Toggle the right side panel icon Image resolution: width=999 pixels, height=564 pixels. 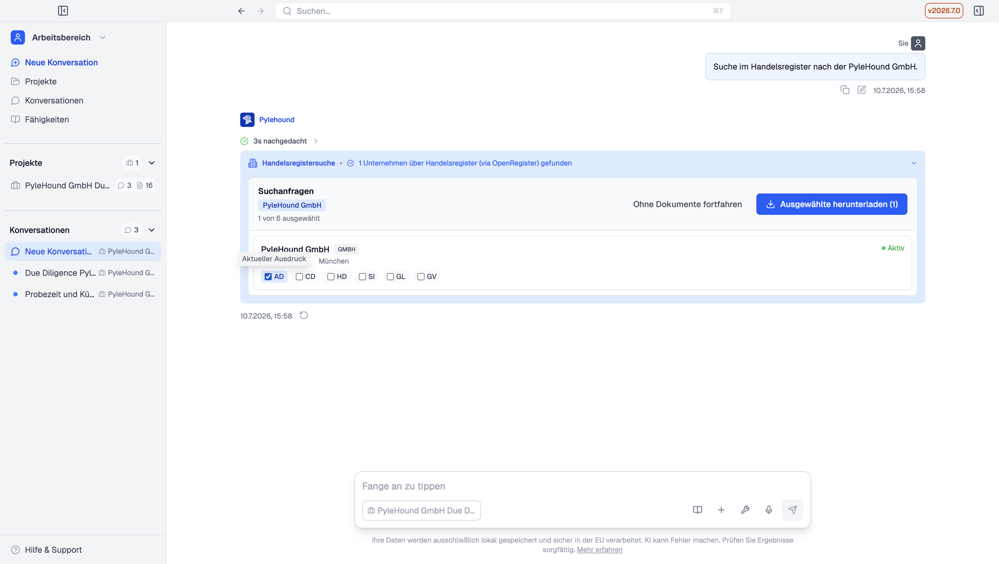978,11
